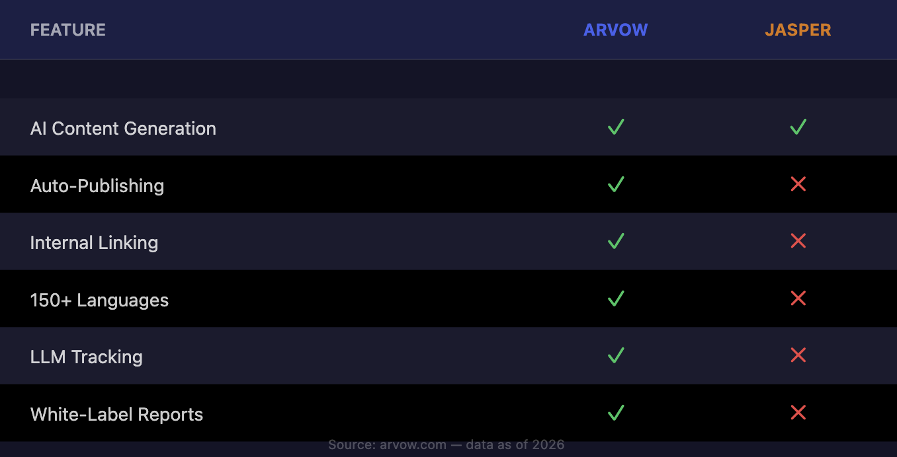Click the White-Label Reports label
The height and width of the screenshot is (457, 897).
coord(116,414)
